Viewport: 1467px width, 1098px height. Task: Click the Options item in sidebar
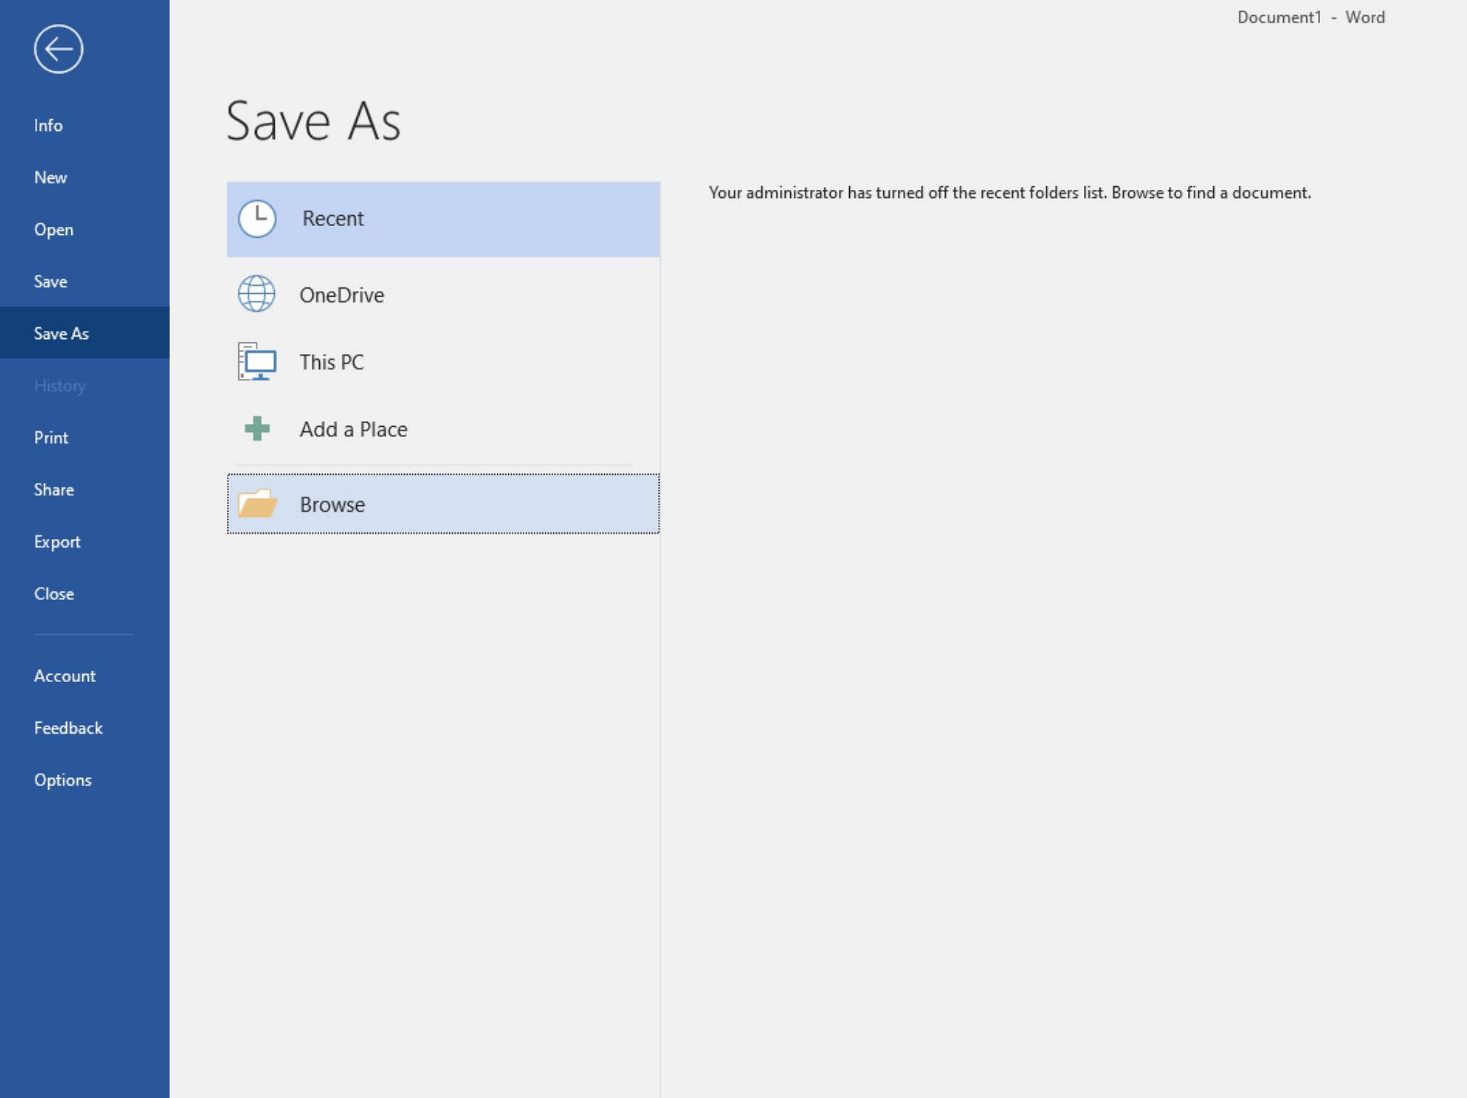(x=63, y=780)
